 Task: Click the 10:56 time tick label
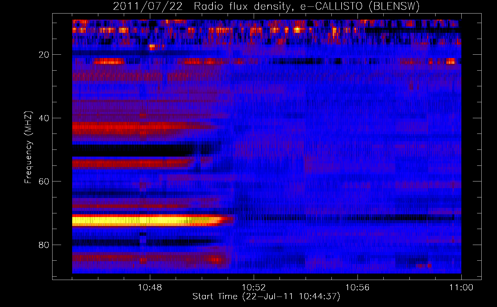click(x=358, y=288)
